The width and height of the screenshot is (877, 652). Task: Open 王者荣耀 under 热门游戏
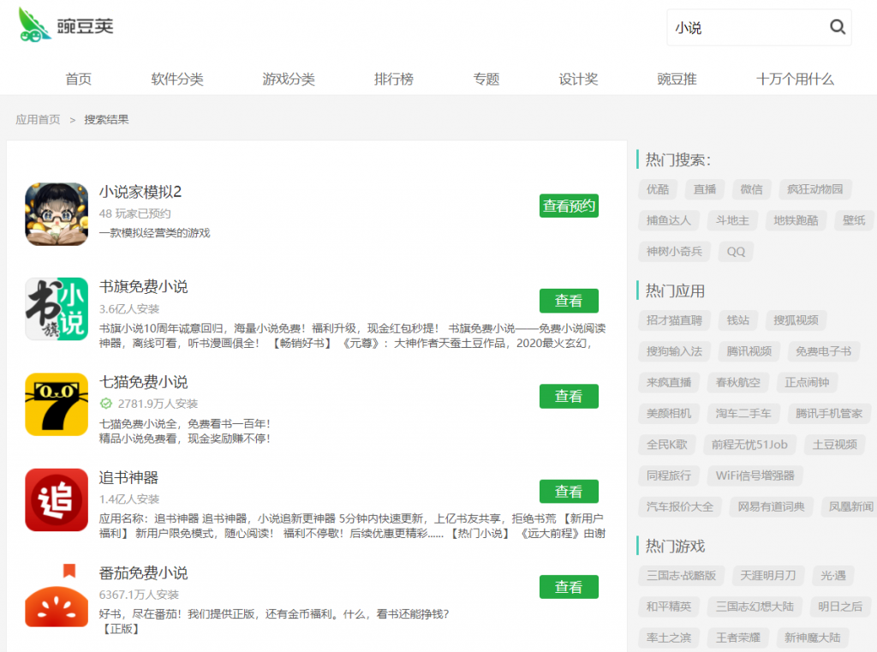pyautogui.click(x=738, y=638)
